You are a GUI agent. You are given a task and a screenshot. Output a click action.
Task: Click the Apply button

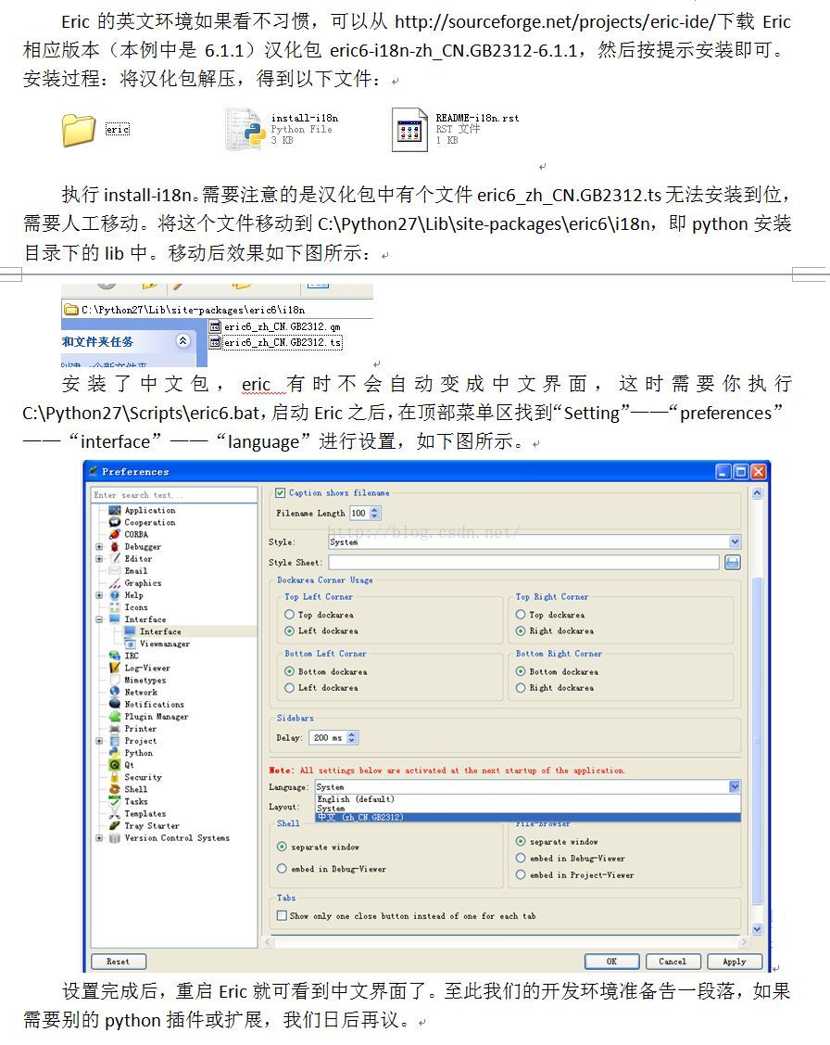click(x=735, y=961)
